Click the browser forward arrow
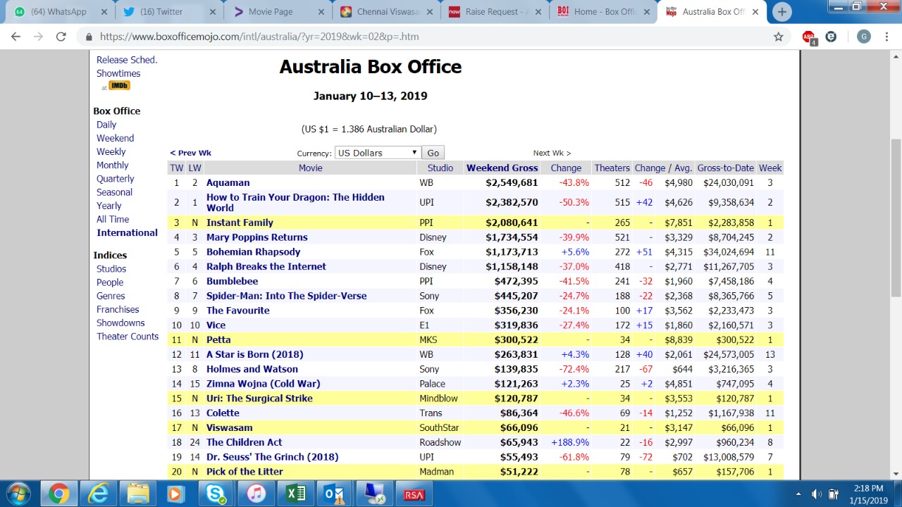Screen dimensions: 902x507 coord(38,37)
